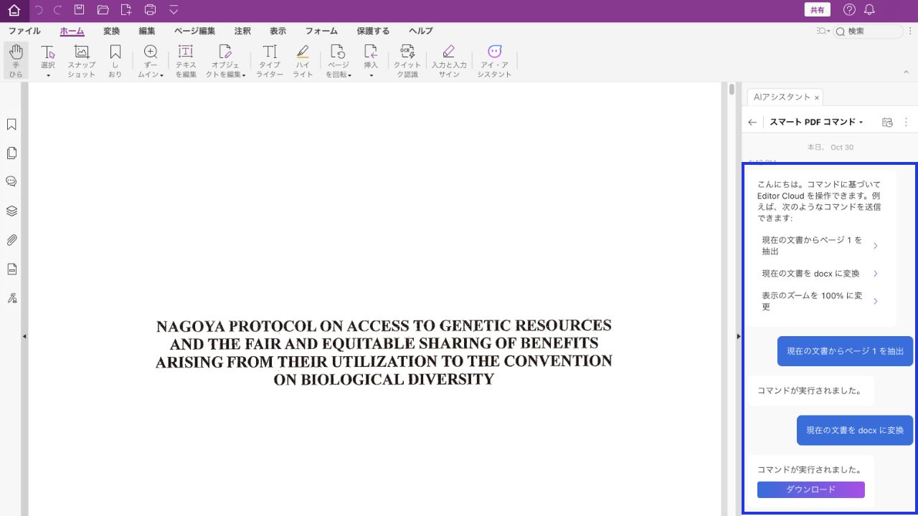The width and height of the screenshot is (918, 516).
Task: Expand the quick access toolbar customize arrow
Action: [174, 10]
